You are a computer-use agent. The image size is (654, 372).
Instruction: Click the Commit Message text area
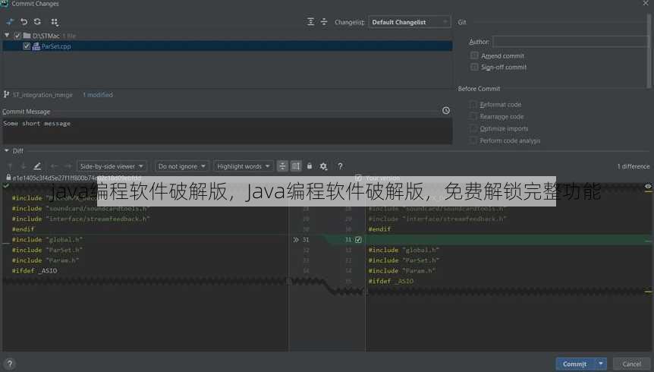(x=228, y=131)
